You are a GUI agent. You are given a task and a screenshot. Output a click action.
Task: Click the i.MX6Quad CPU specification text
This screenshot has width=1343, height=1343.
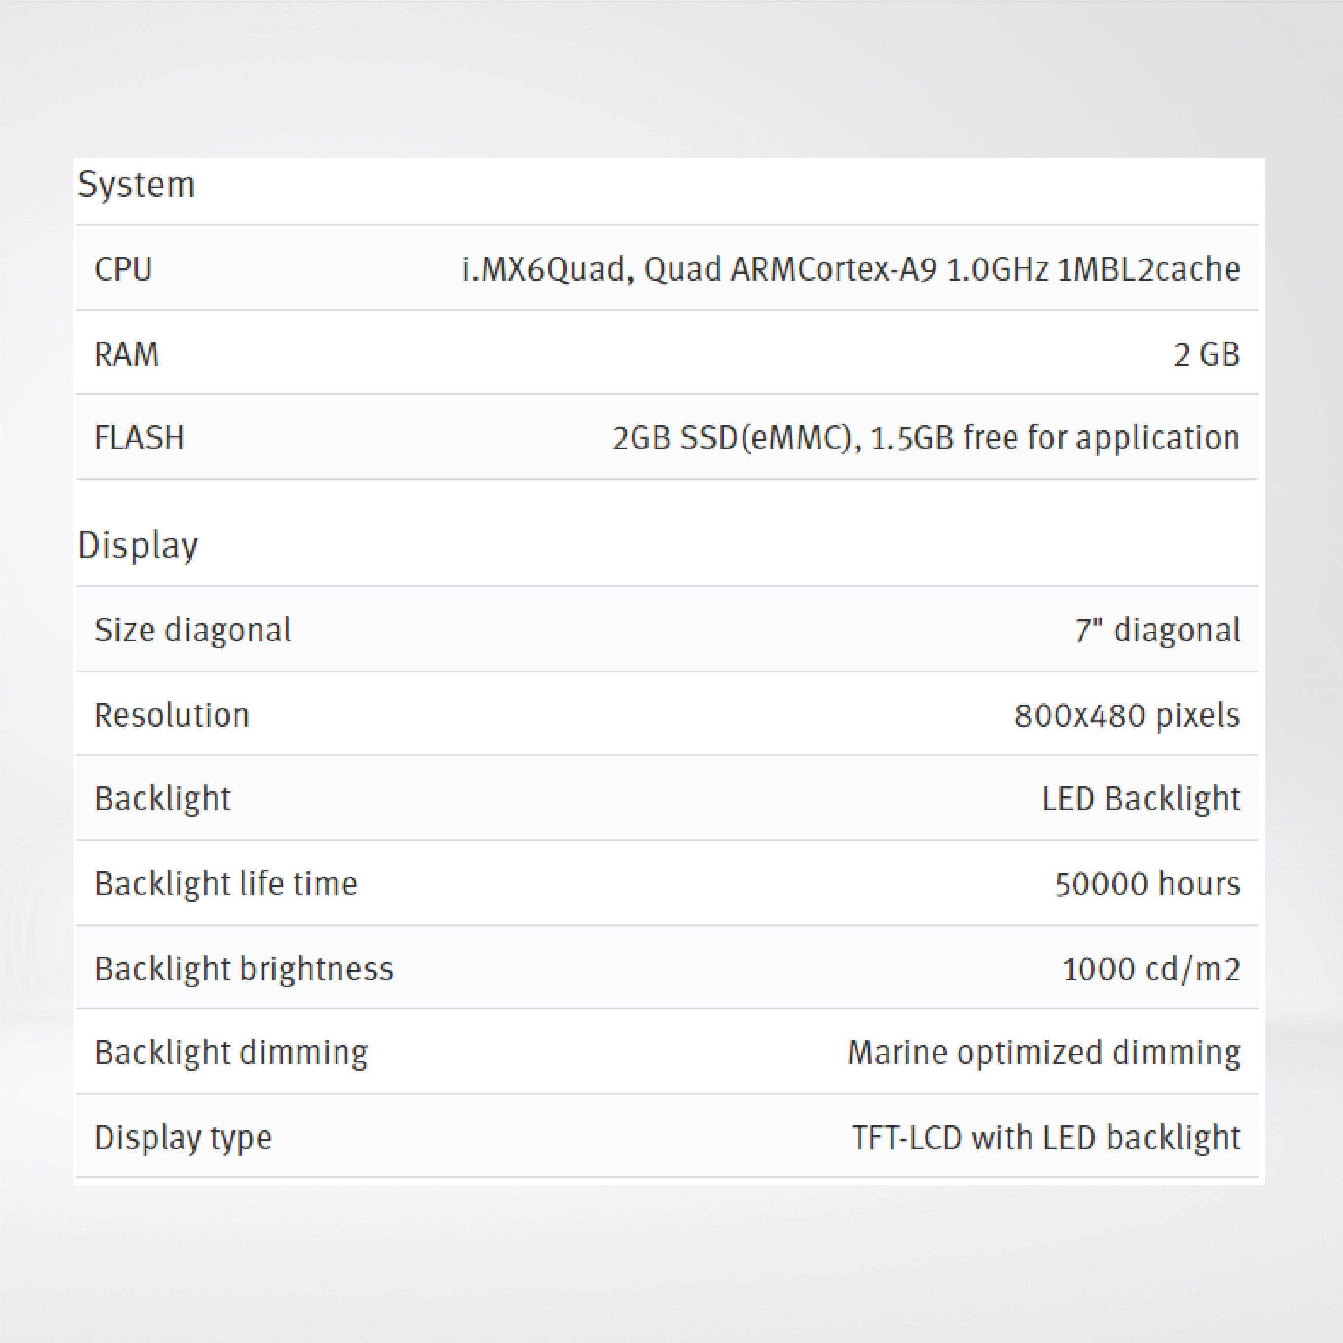851,269
